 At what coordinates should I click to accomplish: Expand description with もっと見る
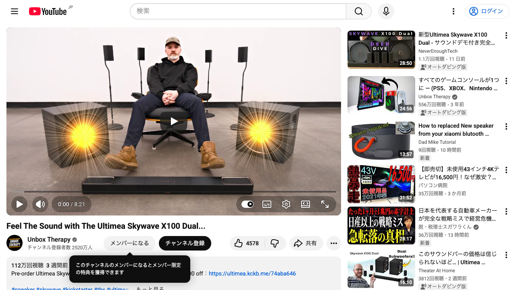(150, 288)
